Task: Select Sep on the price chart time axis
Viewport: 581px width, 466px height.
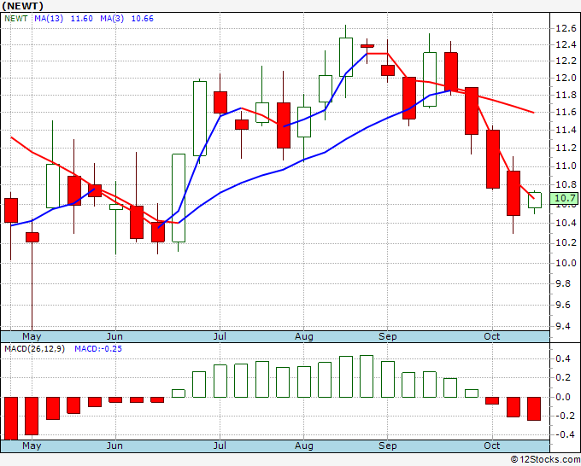Action: 388,336
